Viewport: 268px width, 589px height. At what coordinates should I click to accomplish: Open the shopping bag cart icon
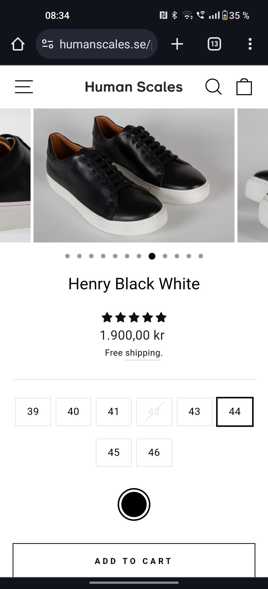(x=244, y=87)
